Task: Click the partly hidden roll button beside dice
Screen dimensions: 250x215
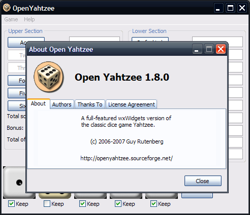Action: pyautogui.click(x=197, y=196)
